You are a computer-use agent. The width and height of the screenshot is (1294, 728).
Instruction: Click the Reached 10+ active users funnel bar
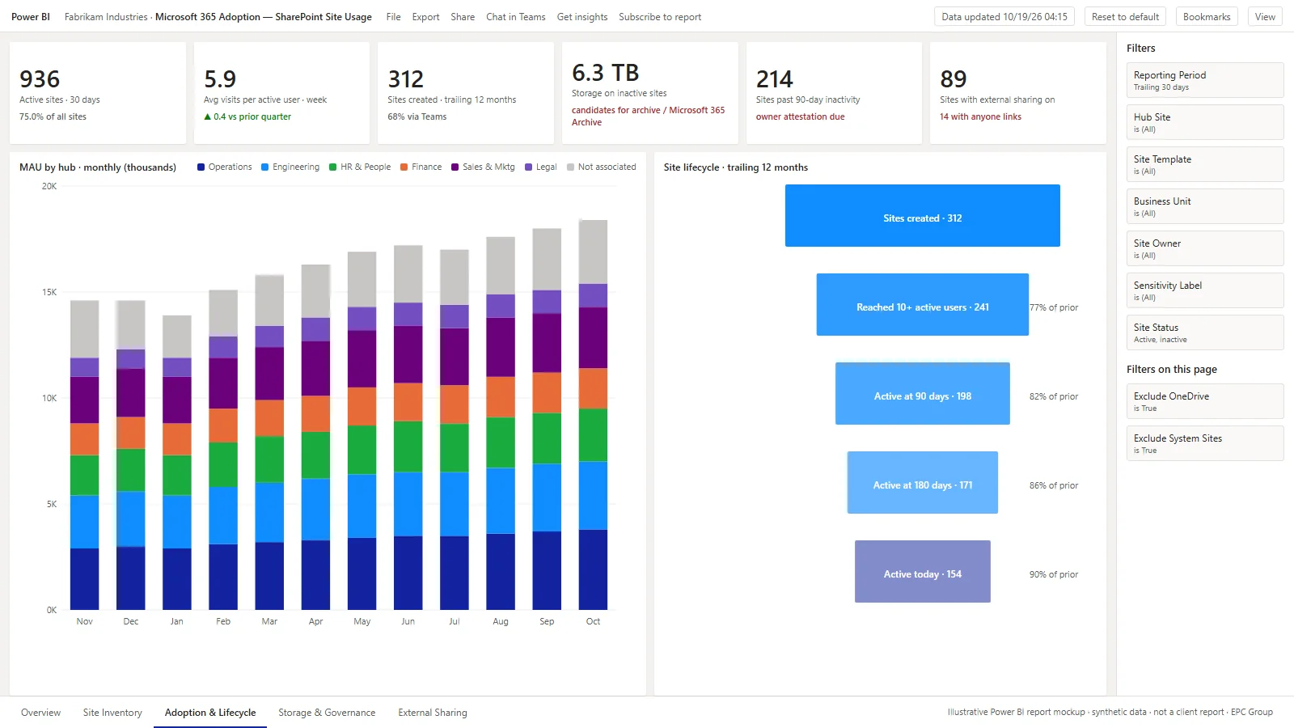pyautogui.click(x=922, y=305)
